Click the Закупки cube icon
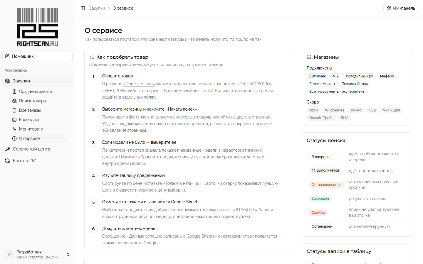 pos(7,81)
